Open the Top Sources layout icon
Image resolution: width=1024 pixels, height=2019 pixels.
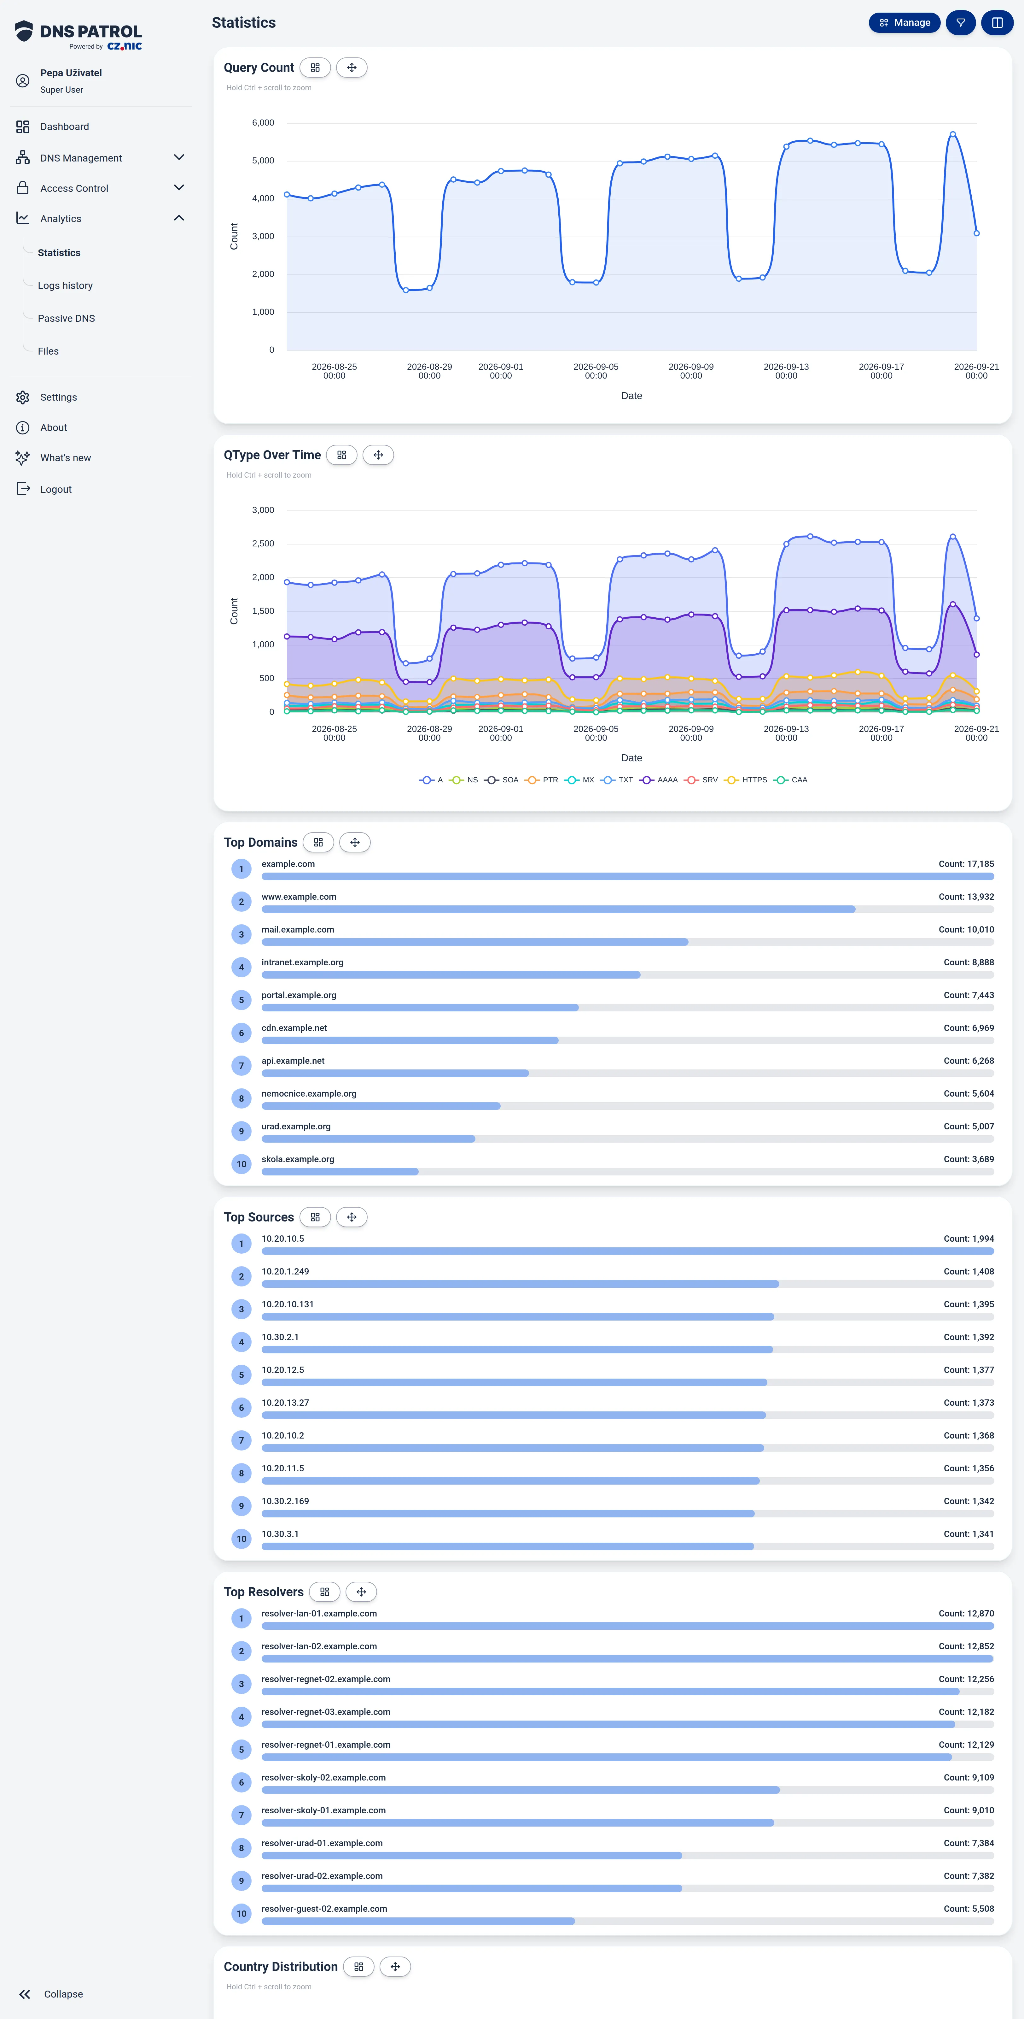315,1217
